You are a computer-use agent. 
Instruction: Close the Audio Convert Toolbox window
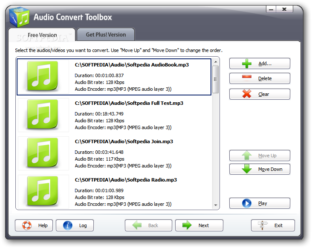pyautogui.click(x=284, y=9)
